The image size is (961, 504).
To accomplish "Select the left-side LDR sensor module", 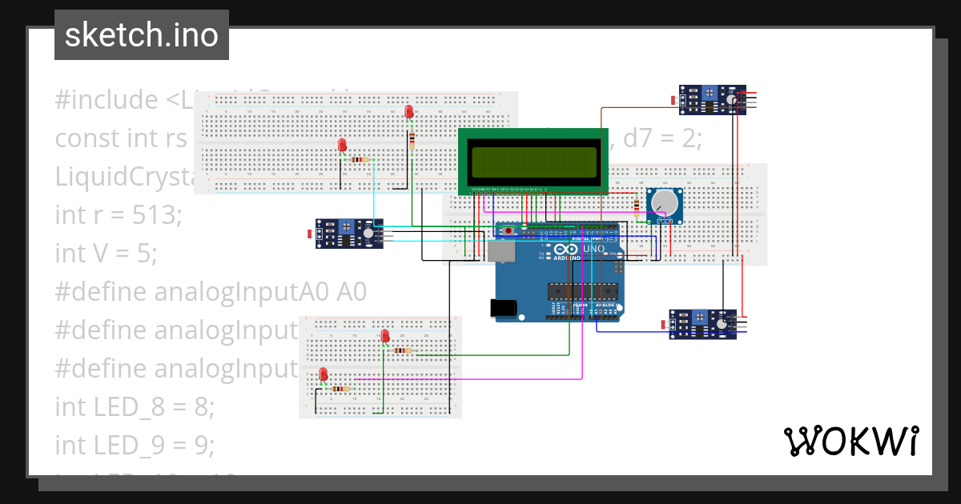I will (350, 234).
